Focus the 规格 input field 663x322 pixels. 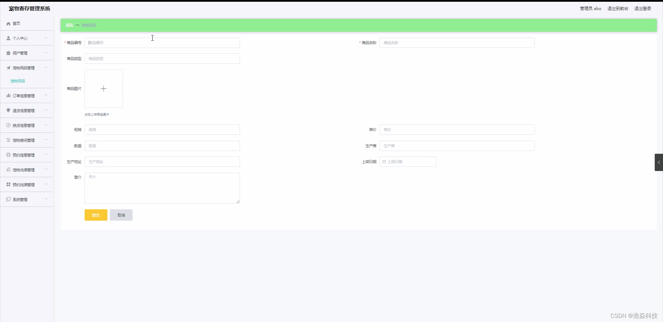coord(162,130)
